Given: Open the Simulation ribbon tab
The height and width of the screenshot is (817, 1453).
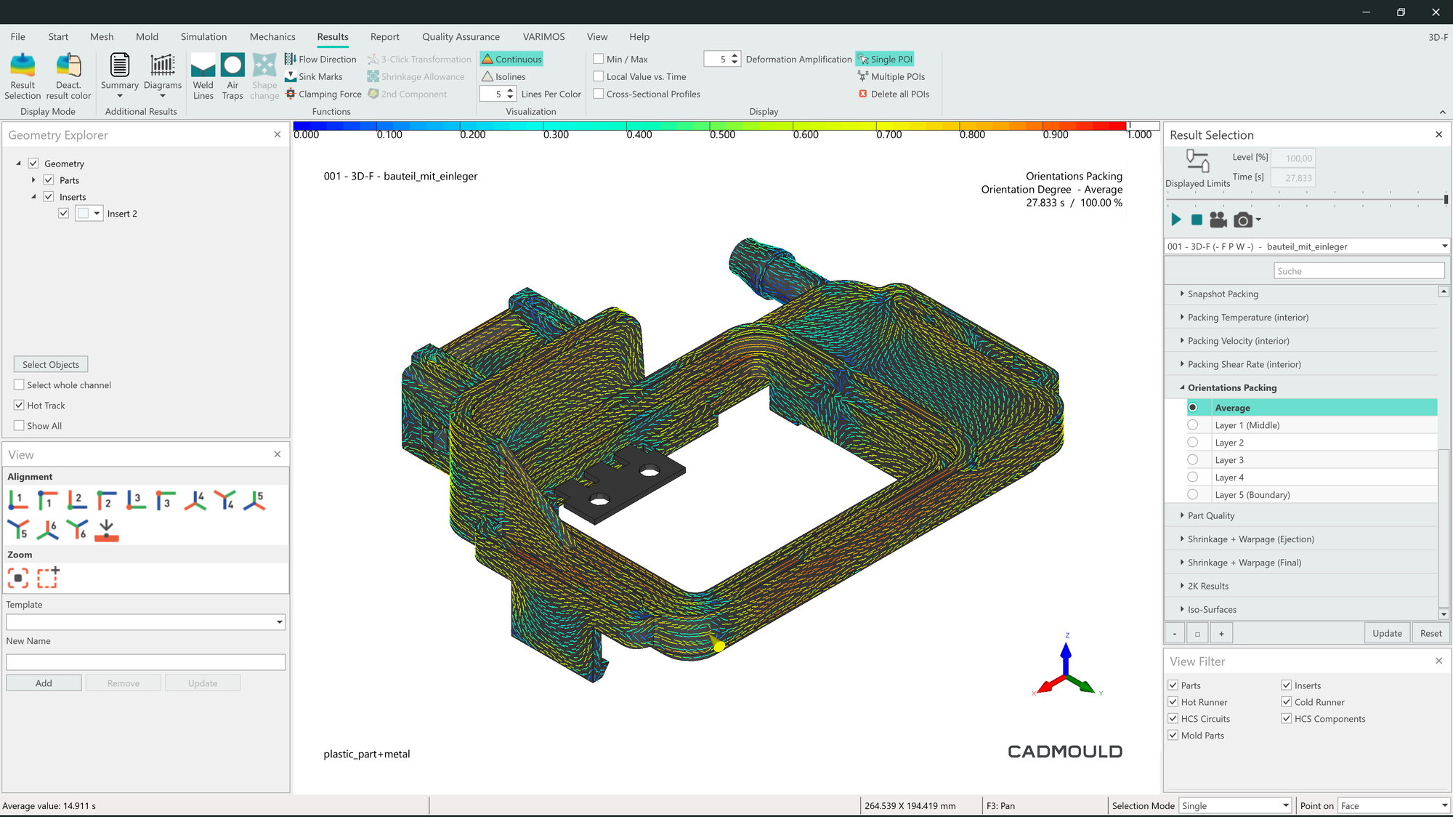Looking at the screenshot, I should click(x=203, y=36).
